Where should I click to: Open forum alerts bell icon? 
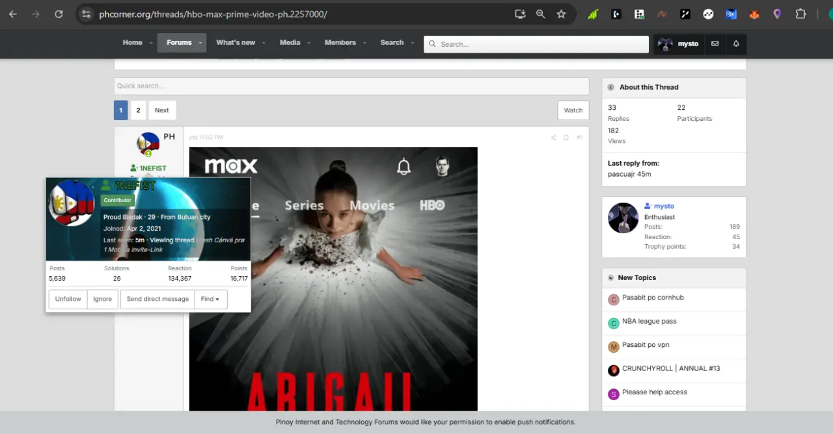(x=736, y=44)
